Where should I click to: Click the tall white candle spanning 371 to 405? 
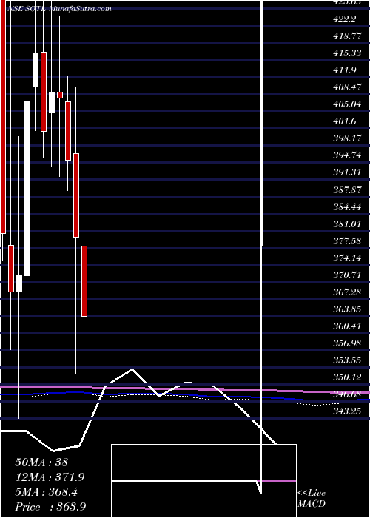point(27,189)
